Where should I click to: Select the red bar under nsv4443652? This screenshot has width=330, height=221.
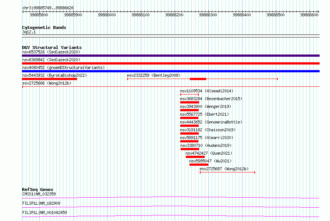pyautogui.click(x=189, y=126)
